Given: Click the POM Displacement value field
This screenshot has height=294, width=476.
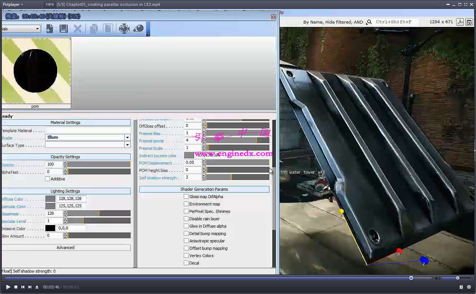Looking at the screenshot, I should (193, 163).
